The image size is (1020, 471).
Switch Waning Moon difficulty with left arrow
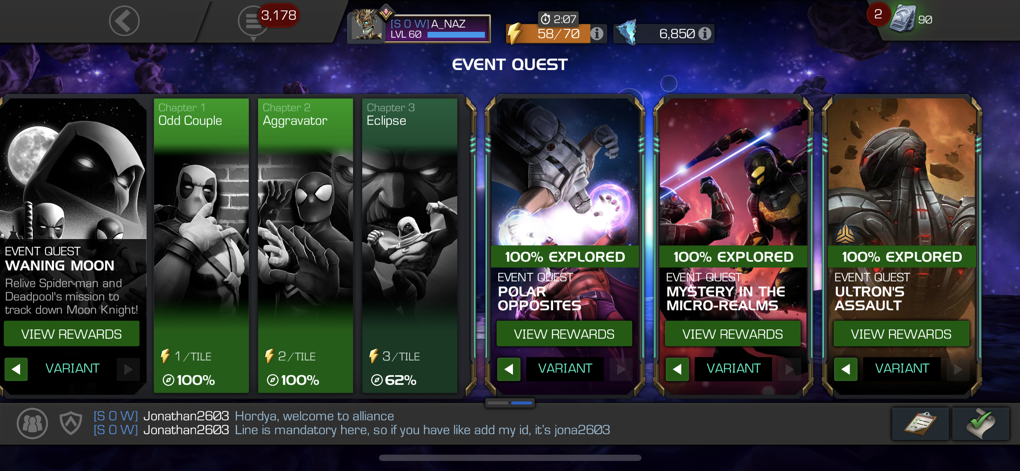tap(16, 369)
